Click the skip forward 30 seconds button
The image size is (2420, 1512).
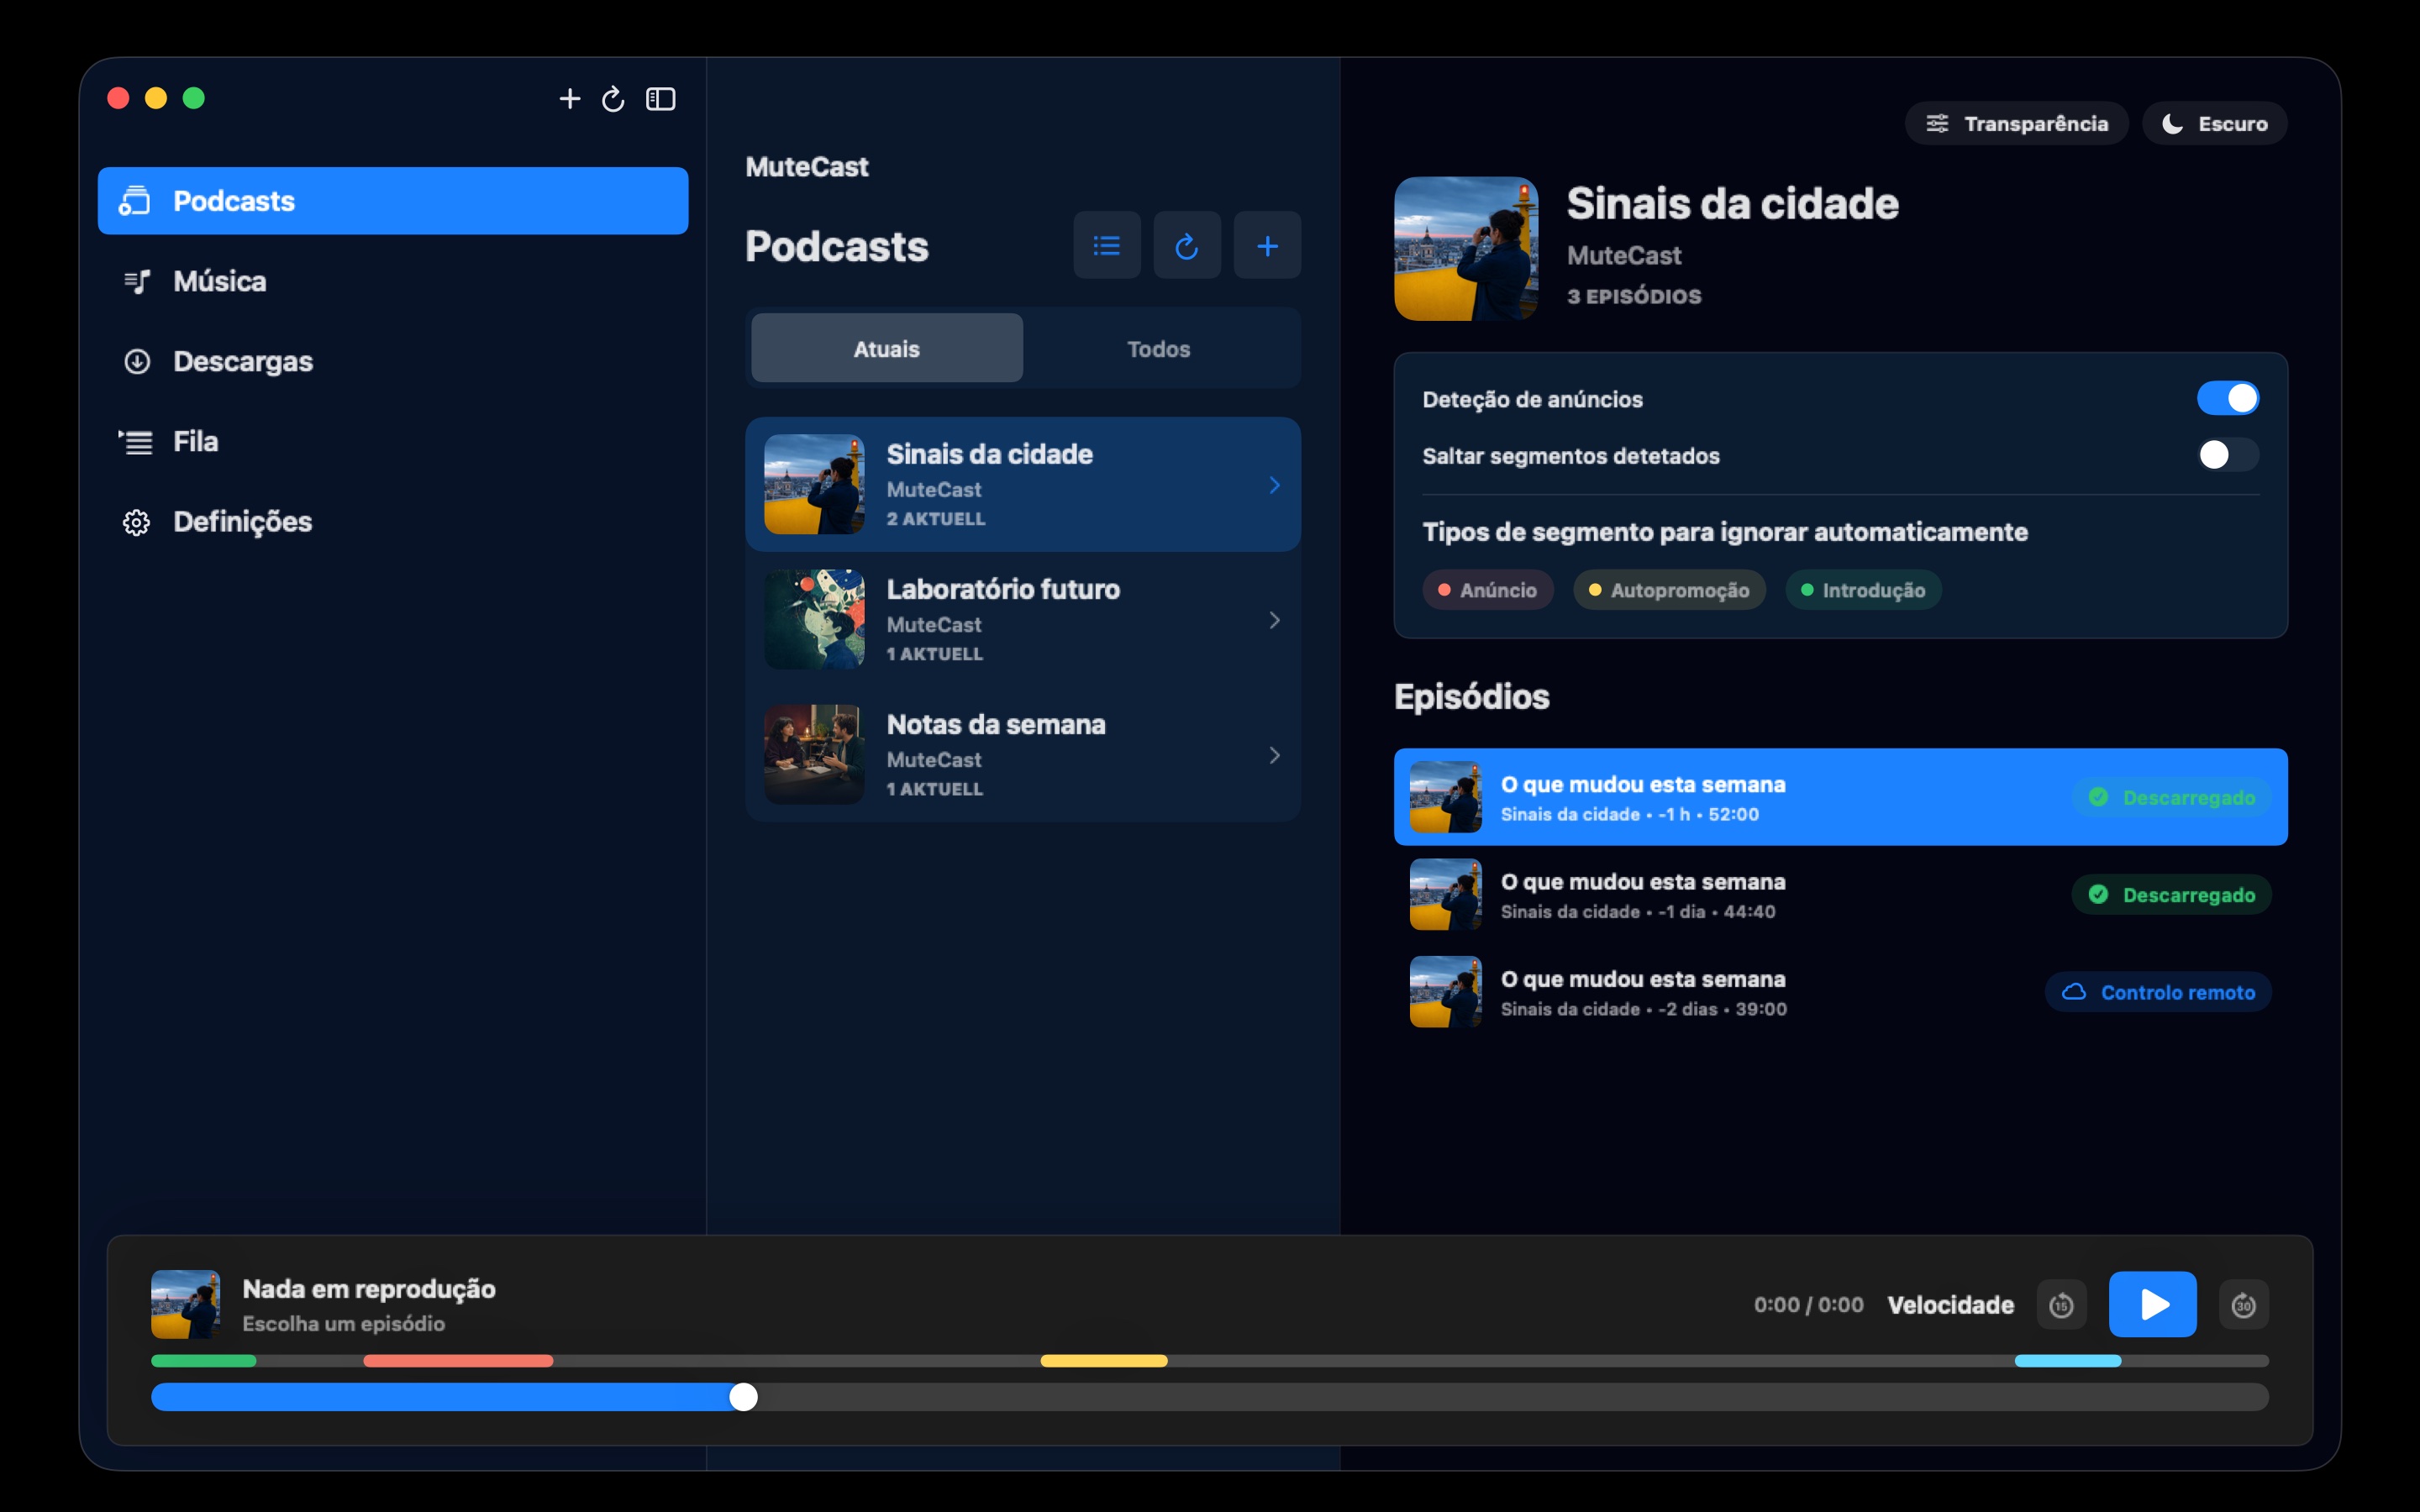click(x=2243, y=1305)
